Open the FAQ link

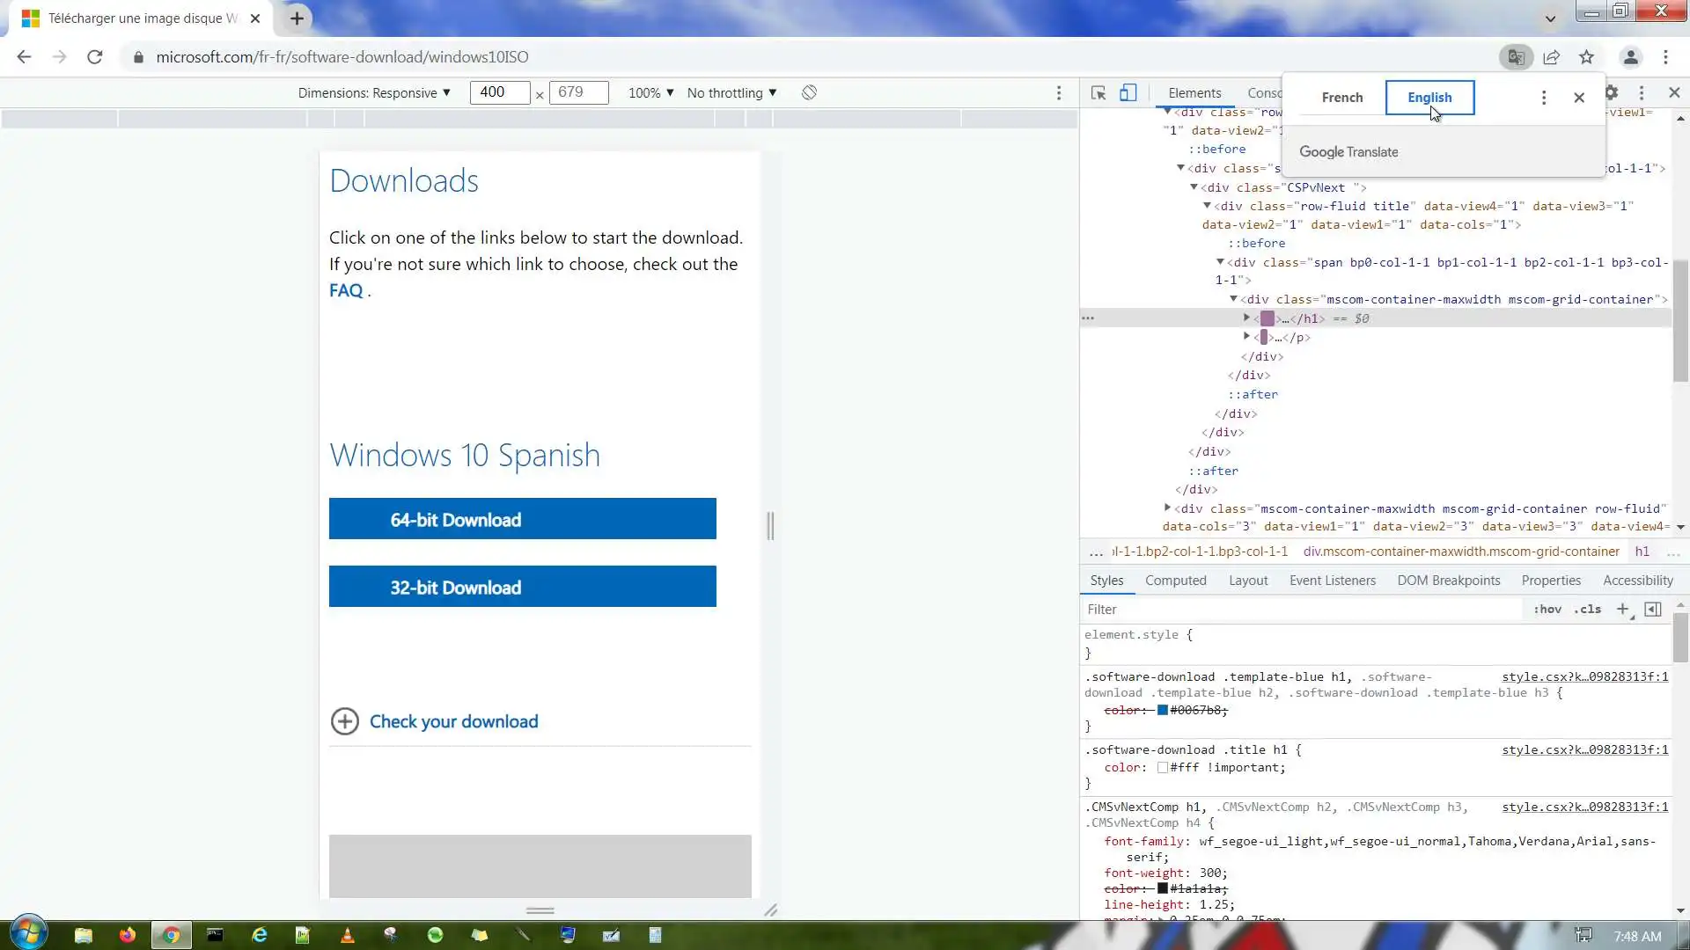pos(346,291)
